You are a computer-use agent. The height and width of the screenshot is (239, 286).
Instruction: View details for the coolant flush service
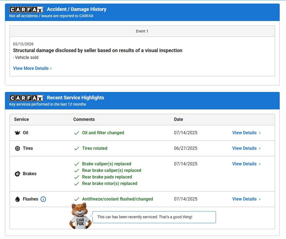tap(244, 199)
